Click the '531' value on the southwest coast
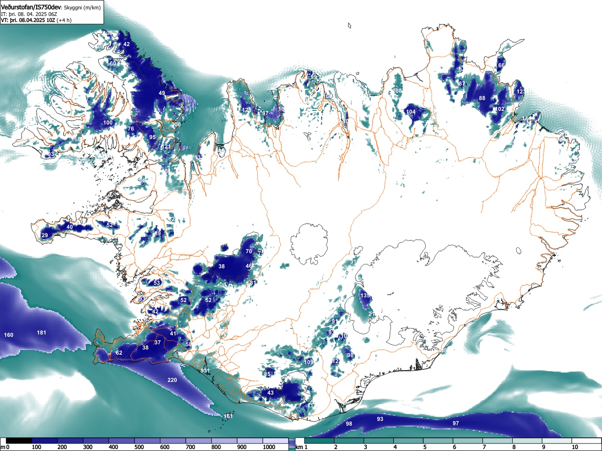The image size is (602, 451). point(205,371)
